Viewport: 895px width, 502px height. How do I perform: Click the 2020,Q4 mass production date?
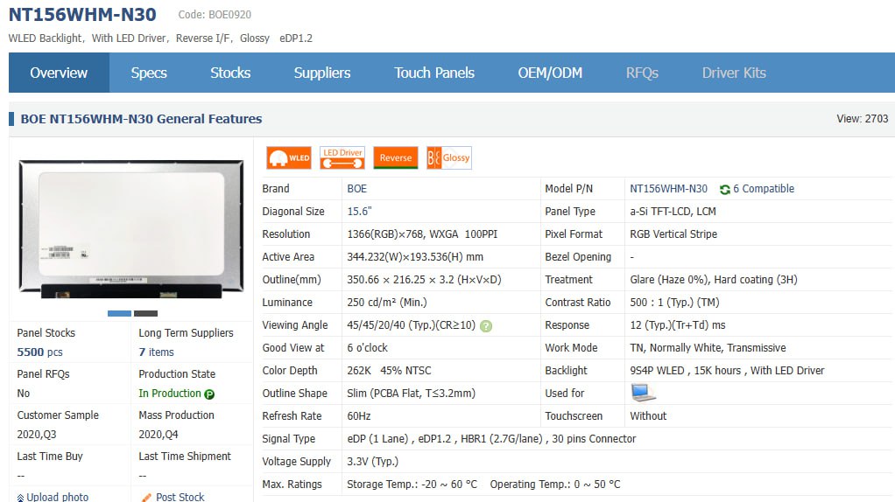pyautogui.click(x=159, y=435)
